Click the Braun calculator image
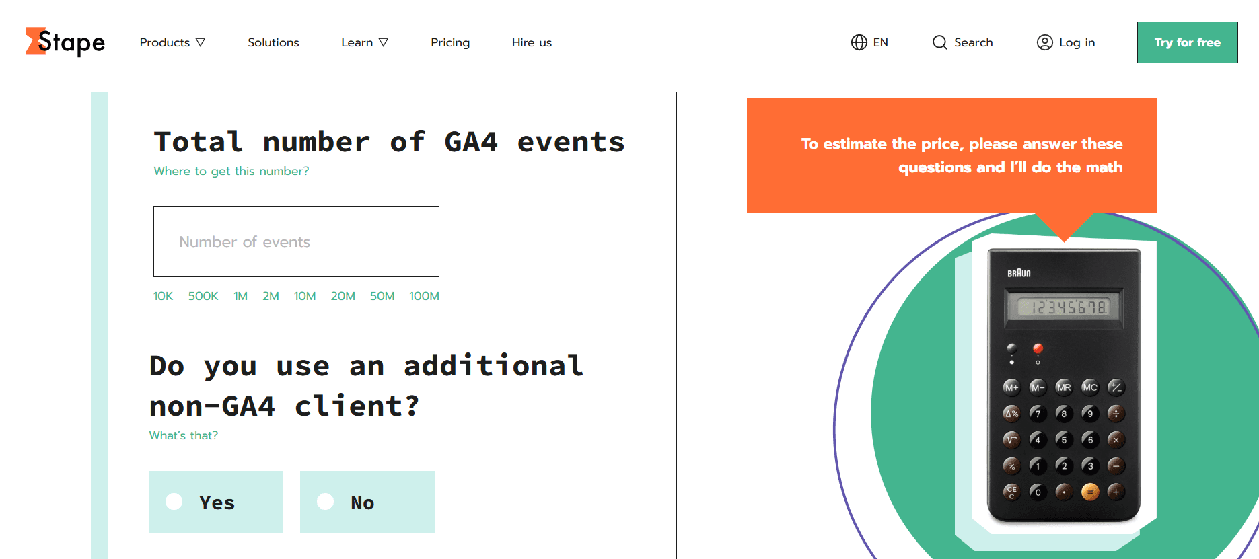Screen dimensions: 1259x559 click(x=1063, y=385)
